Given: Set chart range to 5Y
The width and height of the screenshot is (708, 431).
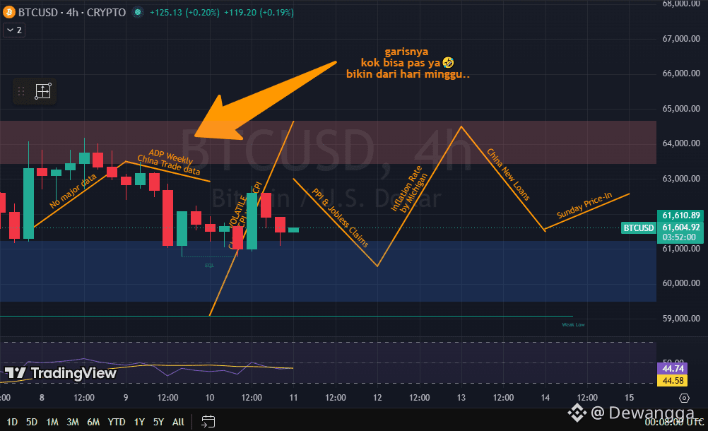Looking at the screenshot, I should [x=158, y=422].
